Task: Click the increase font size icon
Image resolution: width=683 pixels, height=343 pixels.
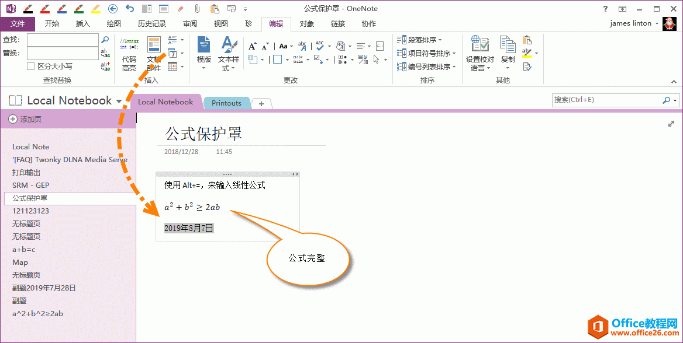Action: [x=253, y=46]
